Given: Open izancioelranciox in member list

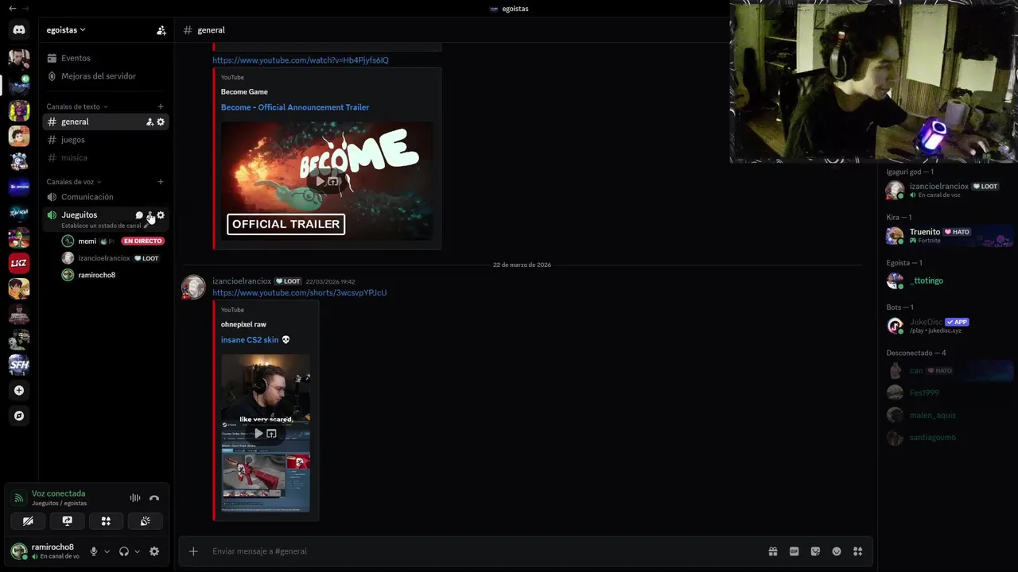Looking at the screenshot, I should pos(949,191).
